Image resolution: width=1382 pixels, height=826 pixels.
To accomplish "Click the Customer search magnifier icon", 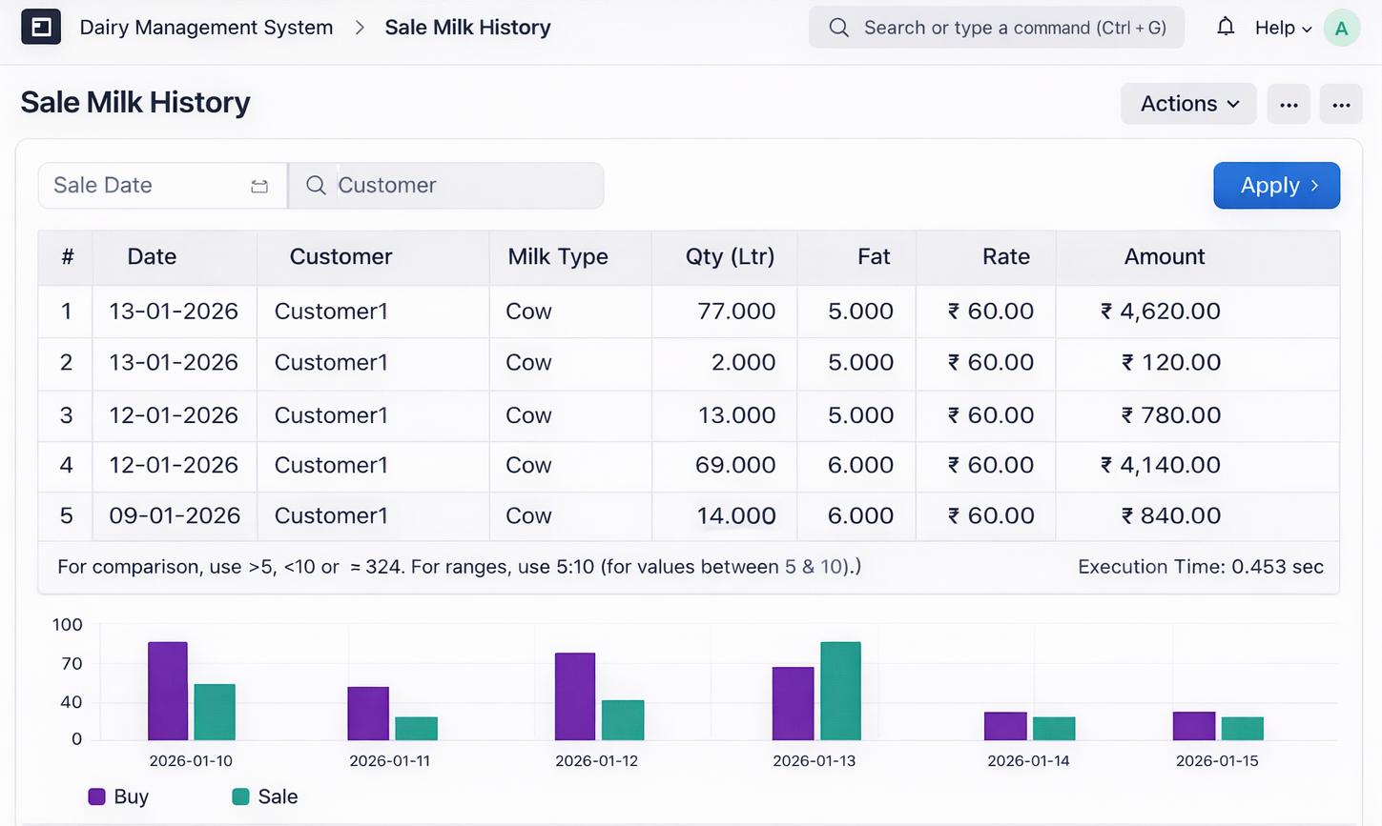I will pyautogui.click(x=316, y=185).
